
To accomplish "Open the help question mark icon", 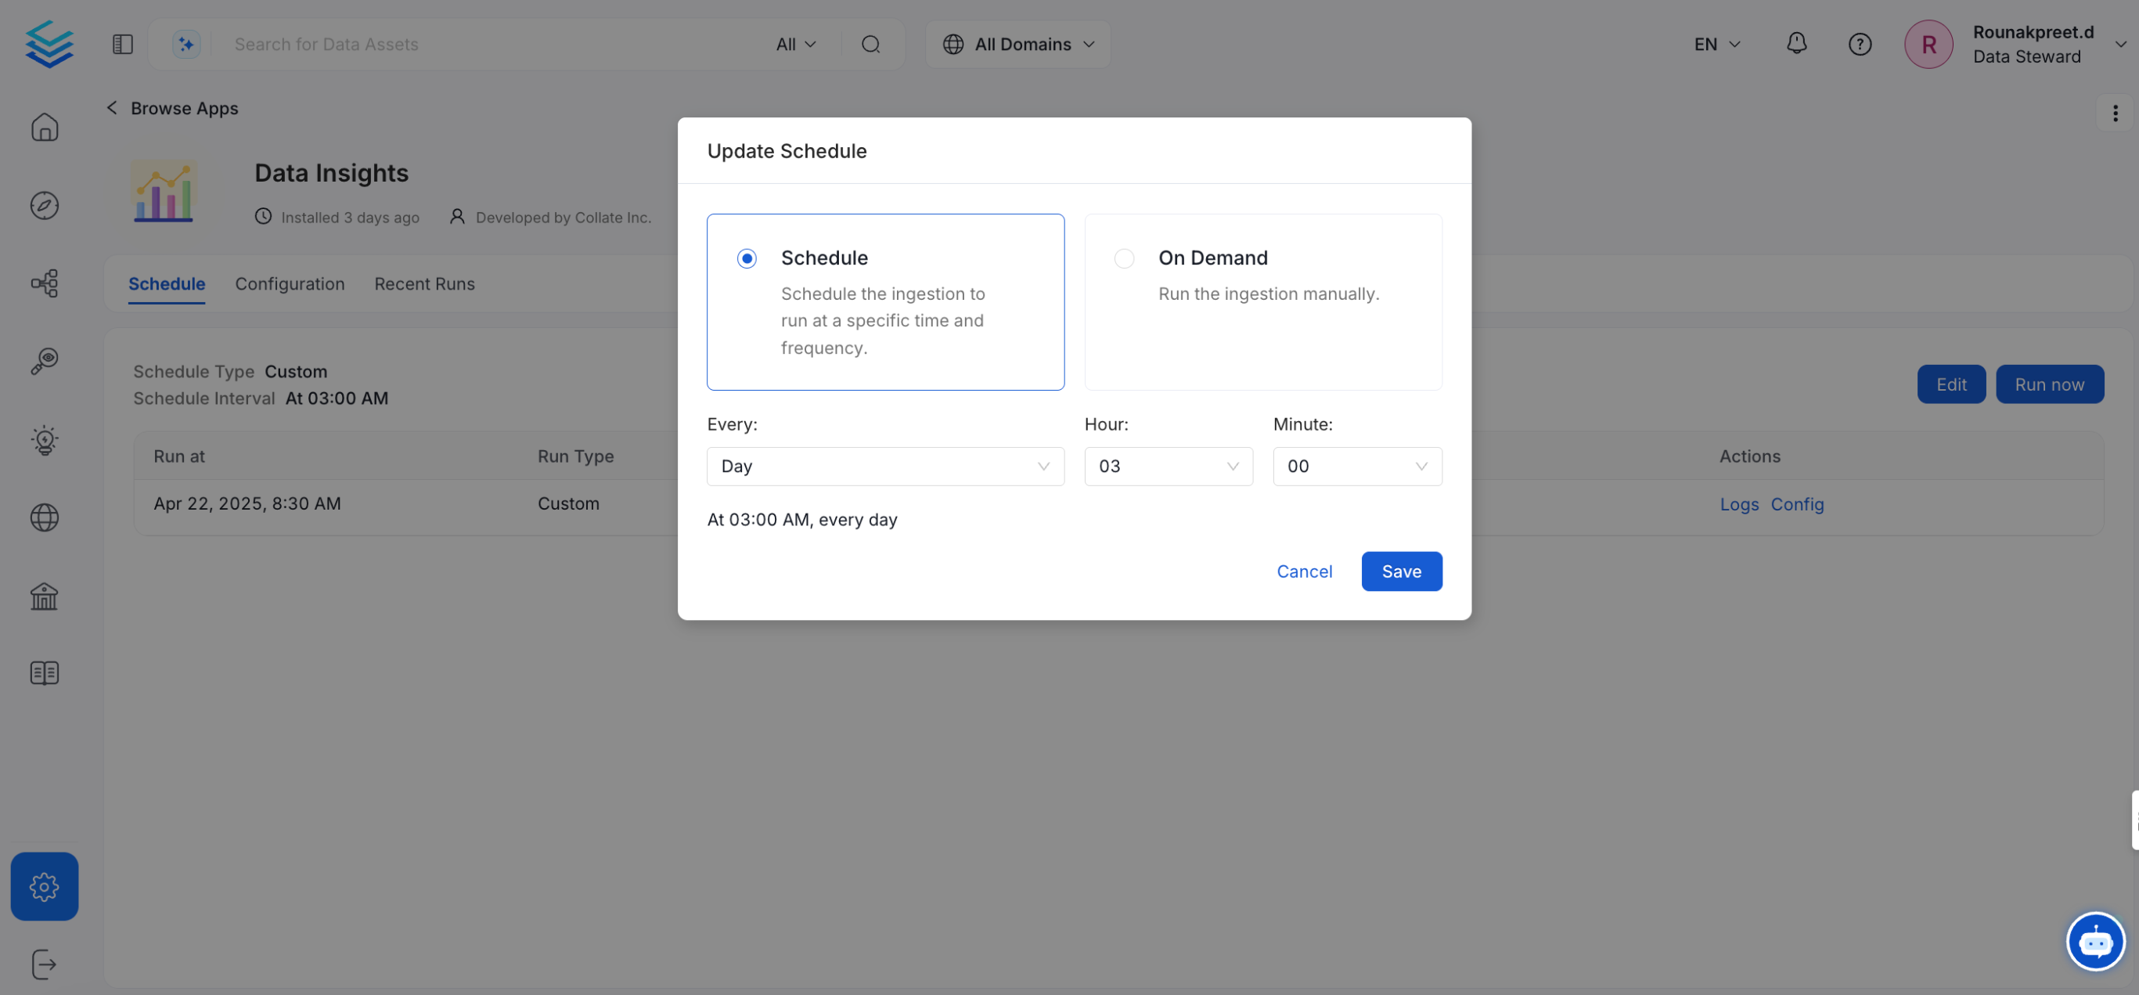I will [1859, 44].
